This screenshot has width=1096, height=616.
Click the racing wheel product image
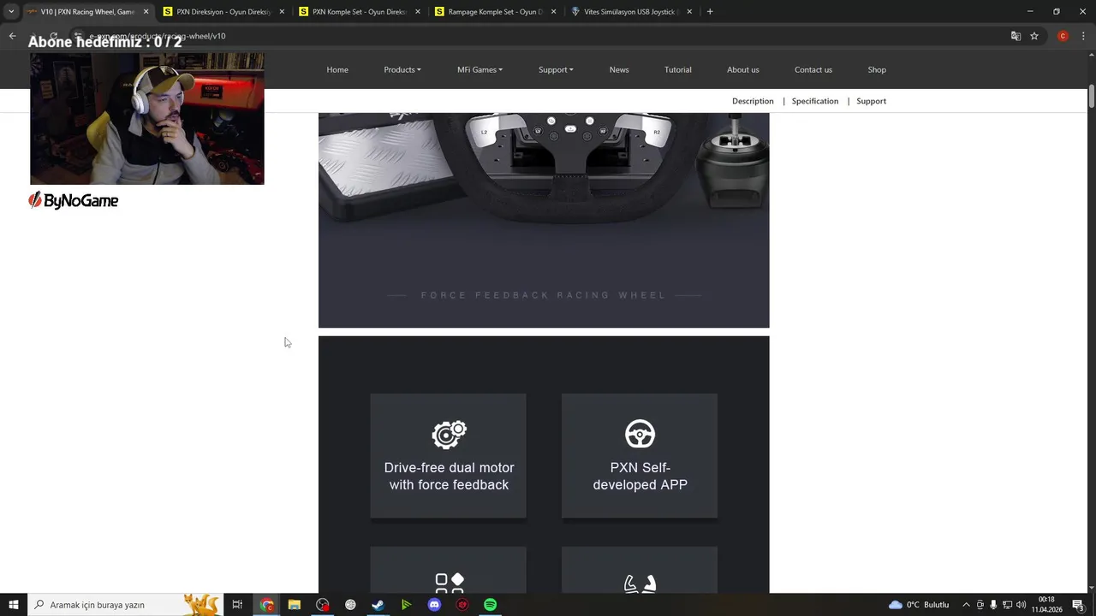pos(544,220)
